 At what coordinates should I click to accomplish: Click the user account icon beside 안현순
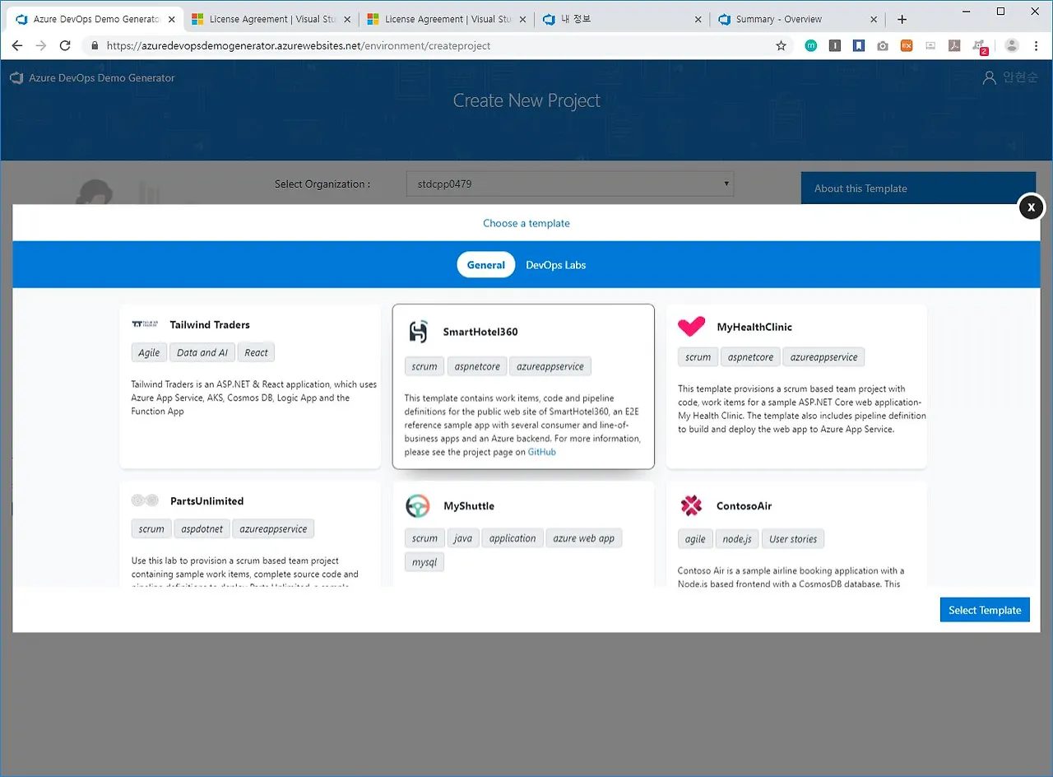pos(990,78)
